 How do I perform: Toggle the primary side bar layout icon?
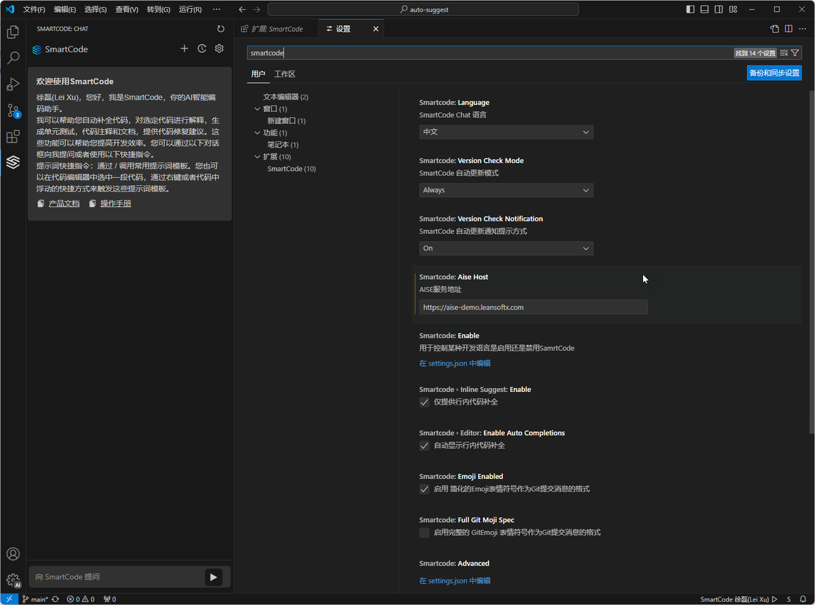690,10
